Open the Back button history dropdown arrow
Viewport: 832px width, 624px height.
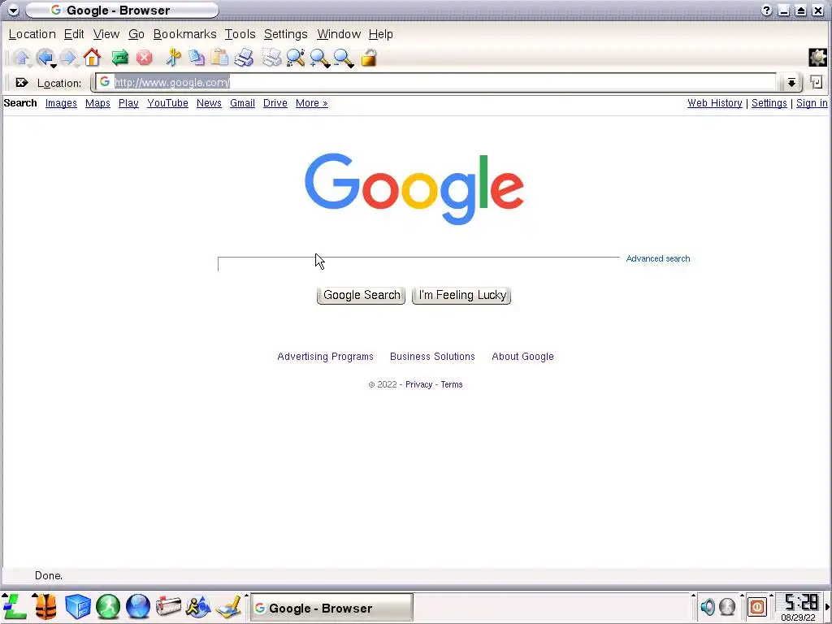[54, 66]
